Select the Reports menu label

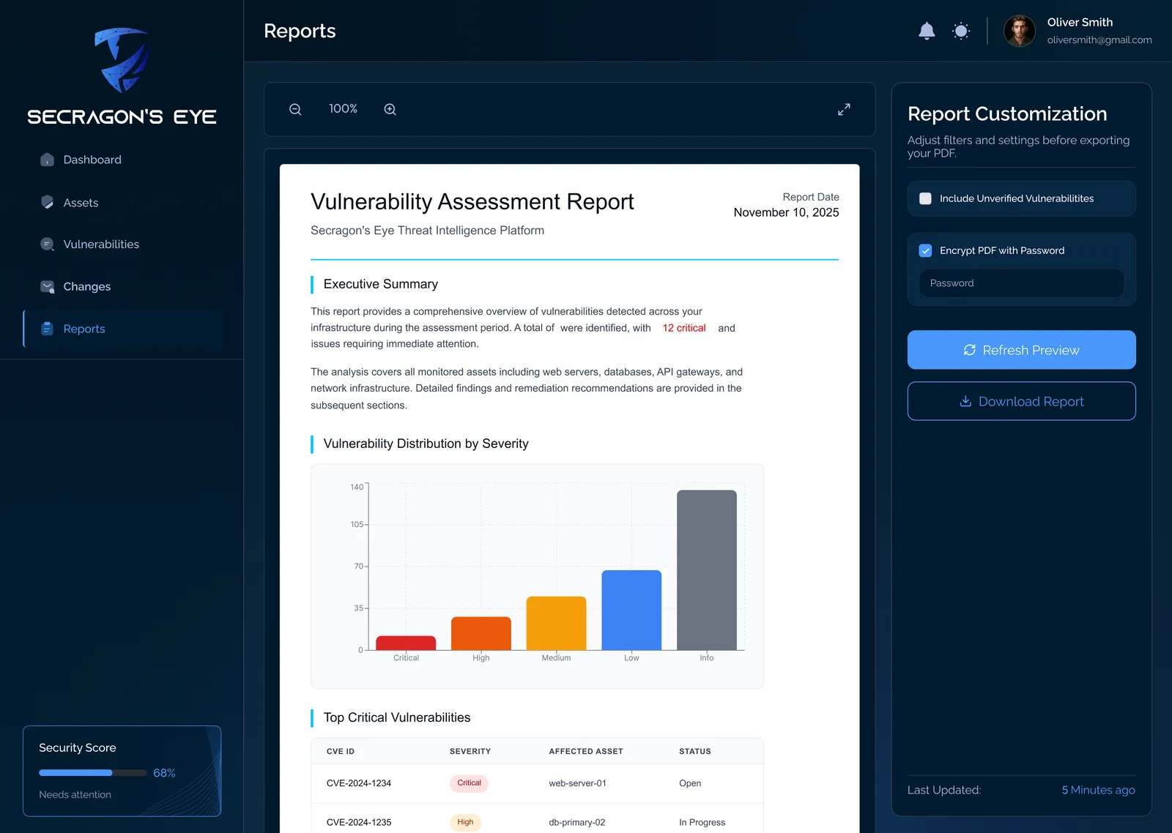pos(84,329)
